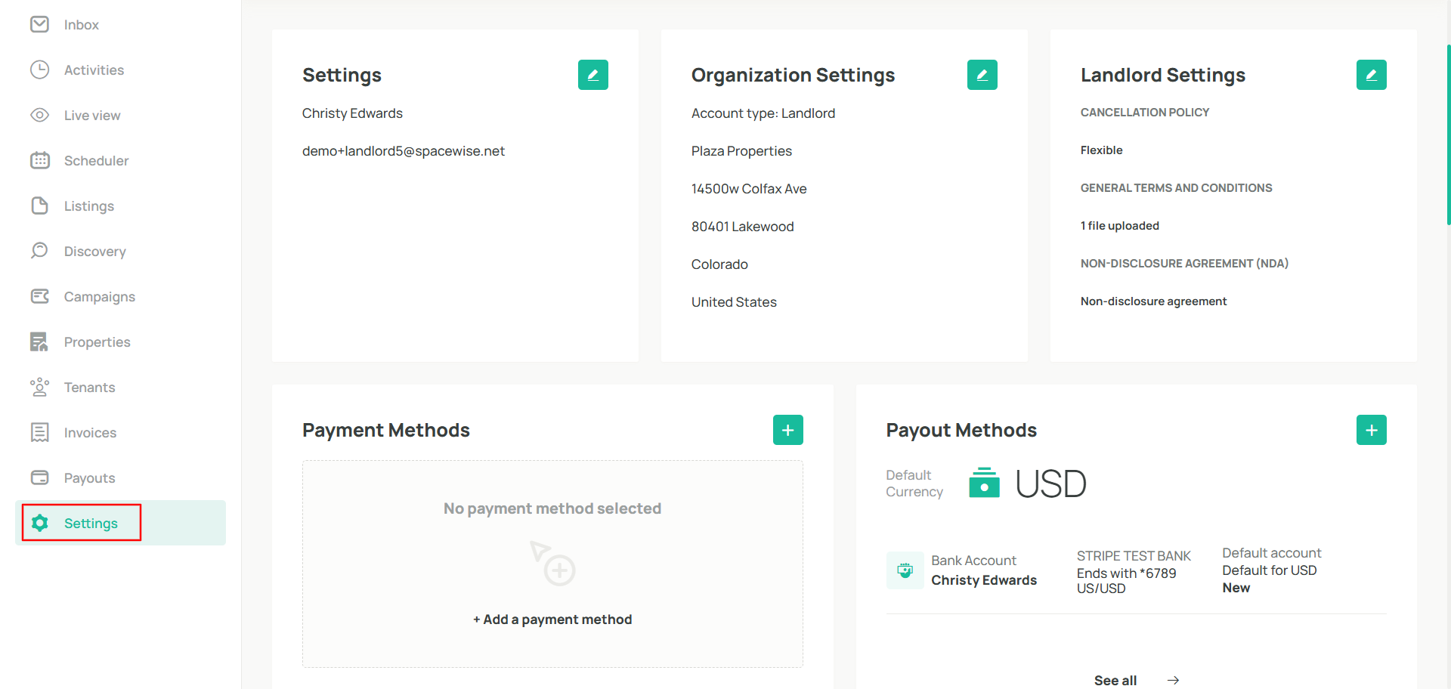
Task: Open Campaigns from sidebar
Action: coord(99,297)
